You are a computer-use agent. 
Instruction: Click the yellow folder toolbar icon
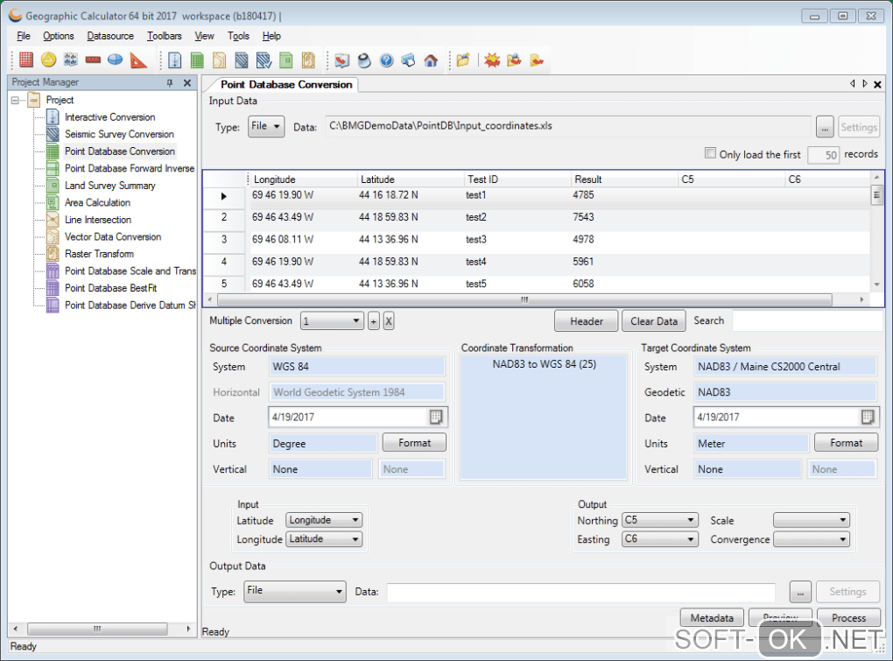click(x=462, y=60)
